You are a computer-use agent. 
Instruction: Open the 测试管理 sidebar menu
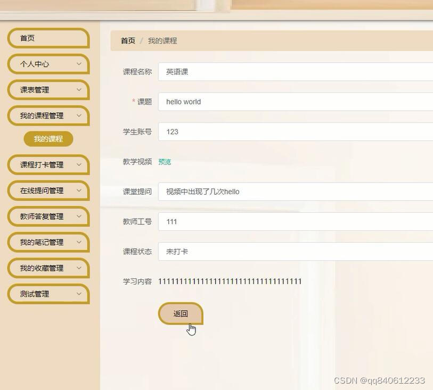click(48, 294)
